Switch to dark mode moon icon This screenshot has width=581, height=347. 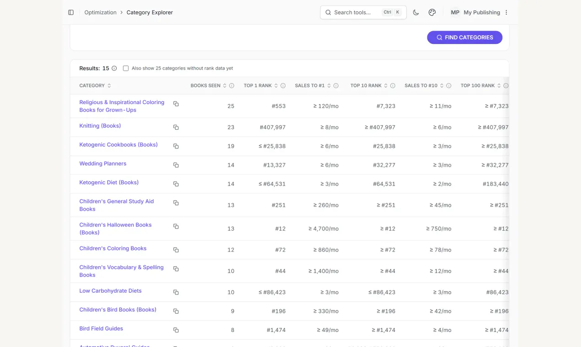point(416,12)
